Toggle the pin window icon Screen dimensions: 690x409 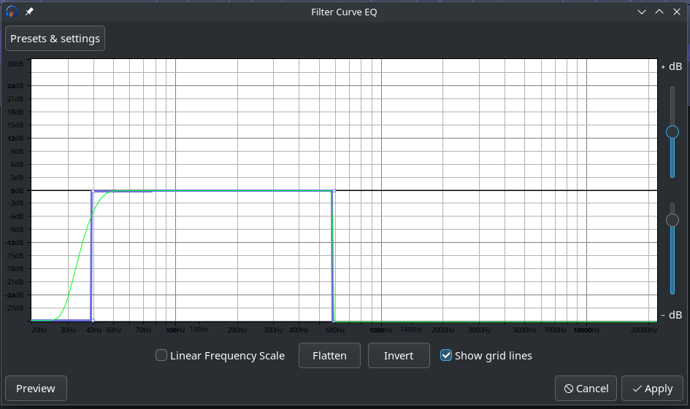[29, 12]
